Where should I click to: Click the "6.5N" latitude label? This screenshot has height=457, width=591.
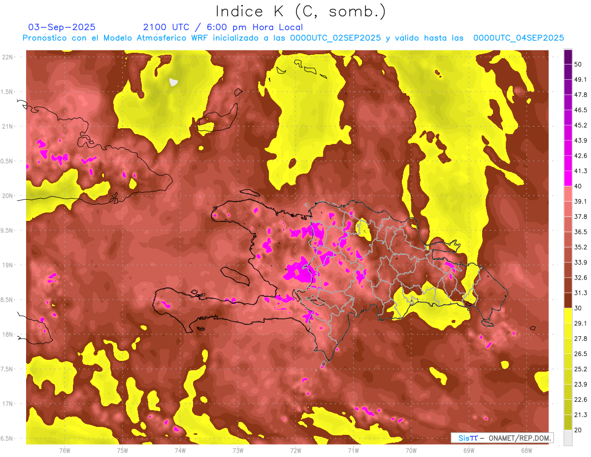tap(7, 438)
